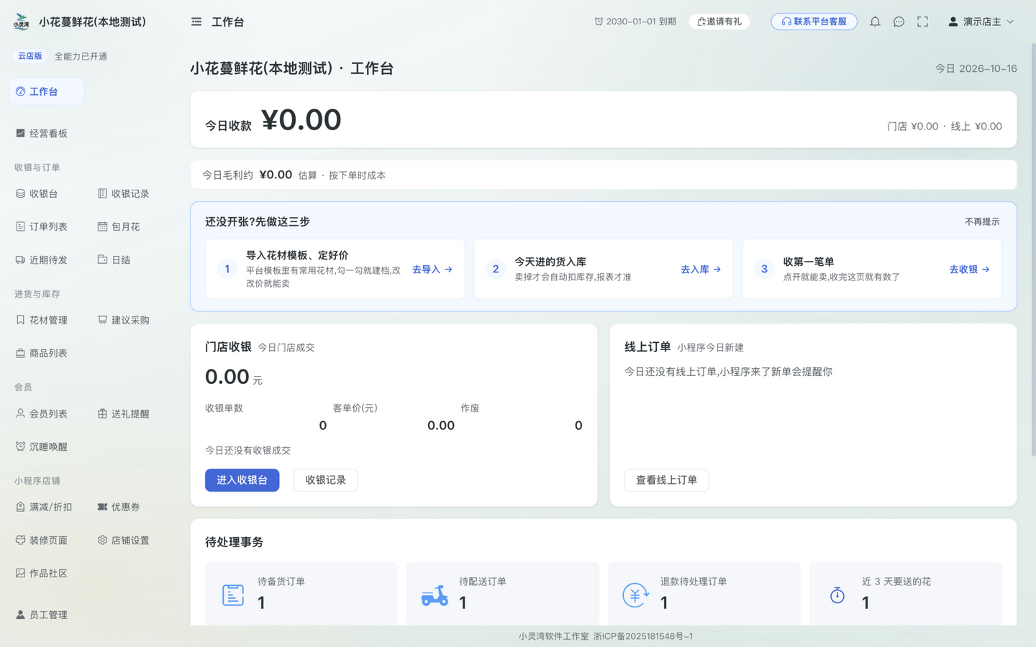Click the 云店版 badge

pyautogui.click(x=29, y=56)
